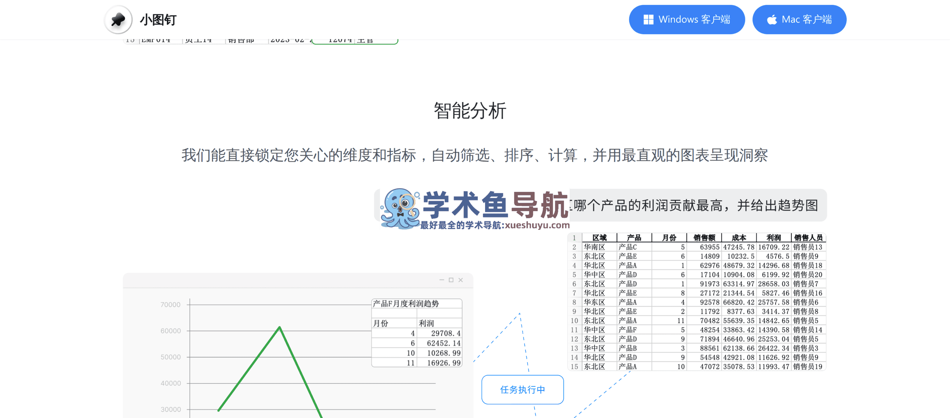Download the Mac 客户端 client
The height and width of the screenshot is (418, 950).
[799, 20]
